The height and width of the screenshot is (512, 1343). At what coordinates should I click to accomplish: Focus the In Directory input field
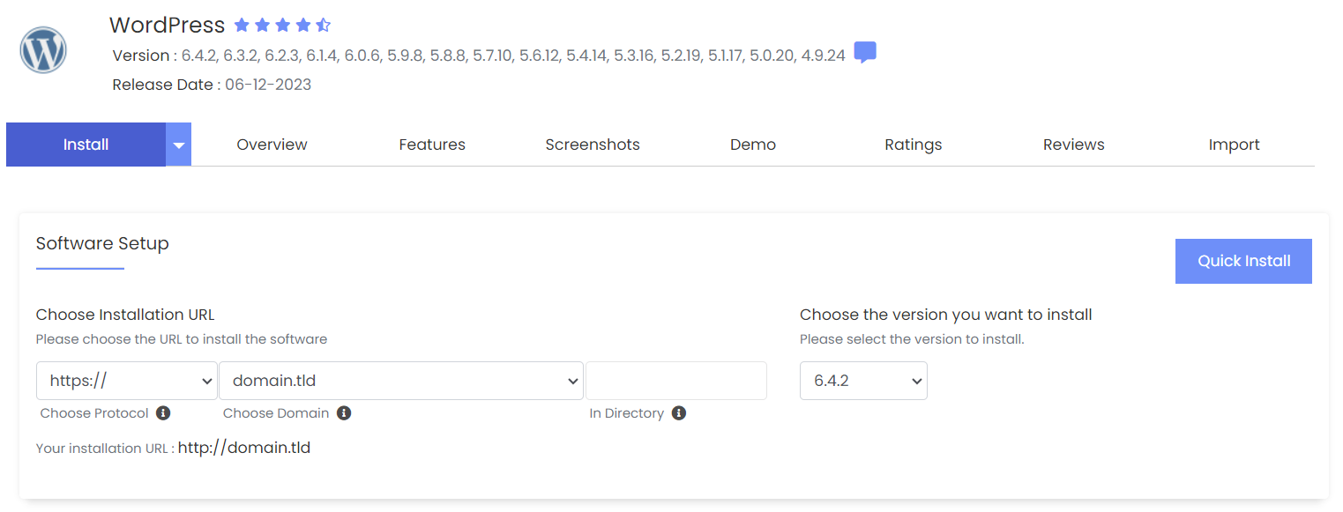pos(675,381)
